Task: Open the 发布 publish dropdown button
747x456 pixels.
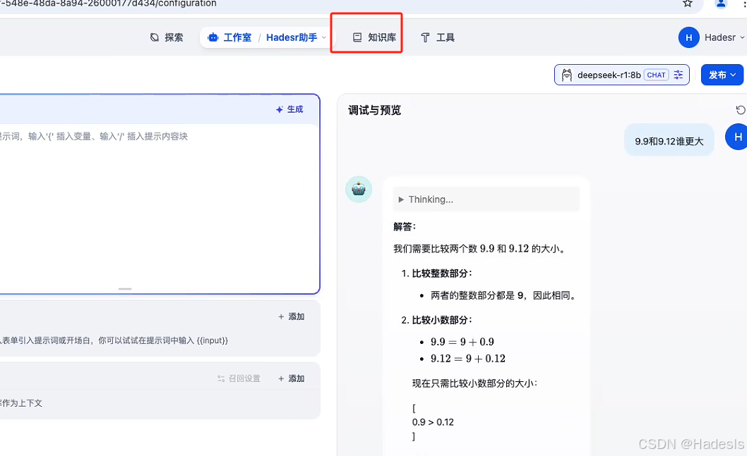Action: (x=722, y=75)
